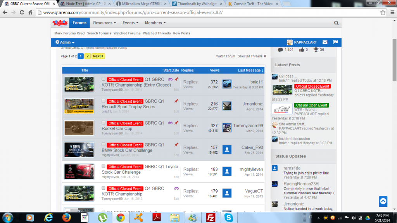Switch to the Thumbnails by Waindigo tab
397x223 pixels.
point(197,4)
